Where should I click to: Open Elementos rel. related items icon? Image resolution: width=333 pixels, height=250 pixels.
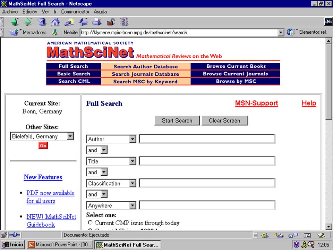pyautogui.click(x=291, y=32)
